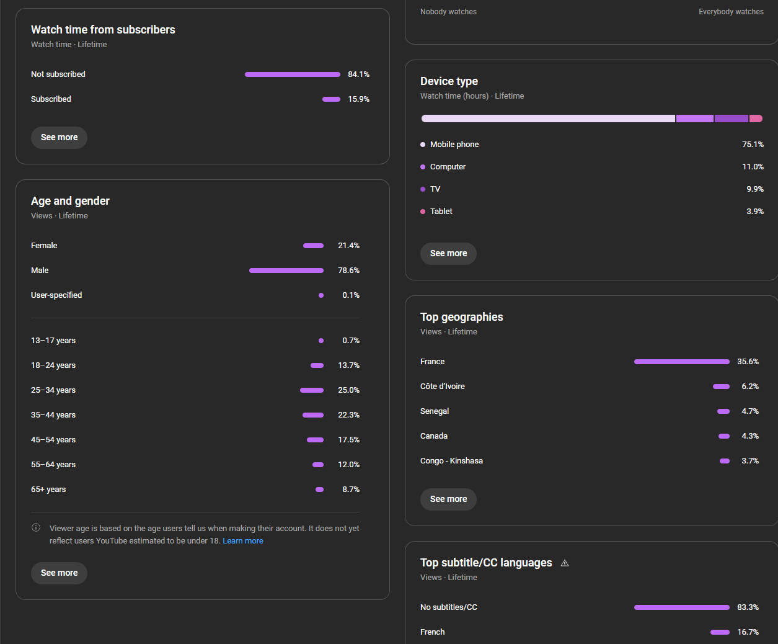This screenshot has height=644, width=778.
Task: Click the Not subscribed watch time bar
Action: point(292,74)
